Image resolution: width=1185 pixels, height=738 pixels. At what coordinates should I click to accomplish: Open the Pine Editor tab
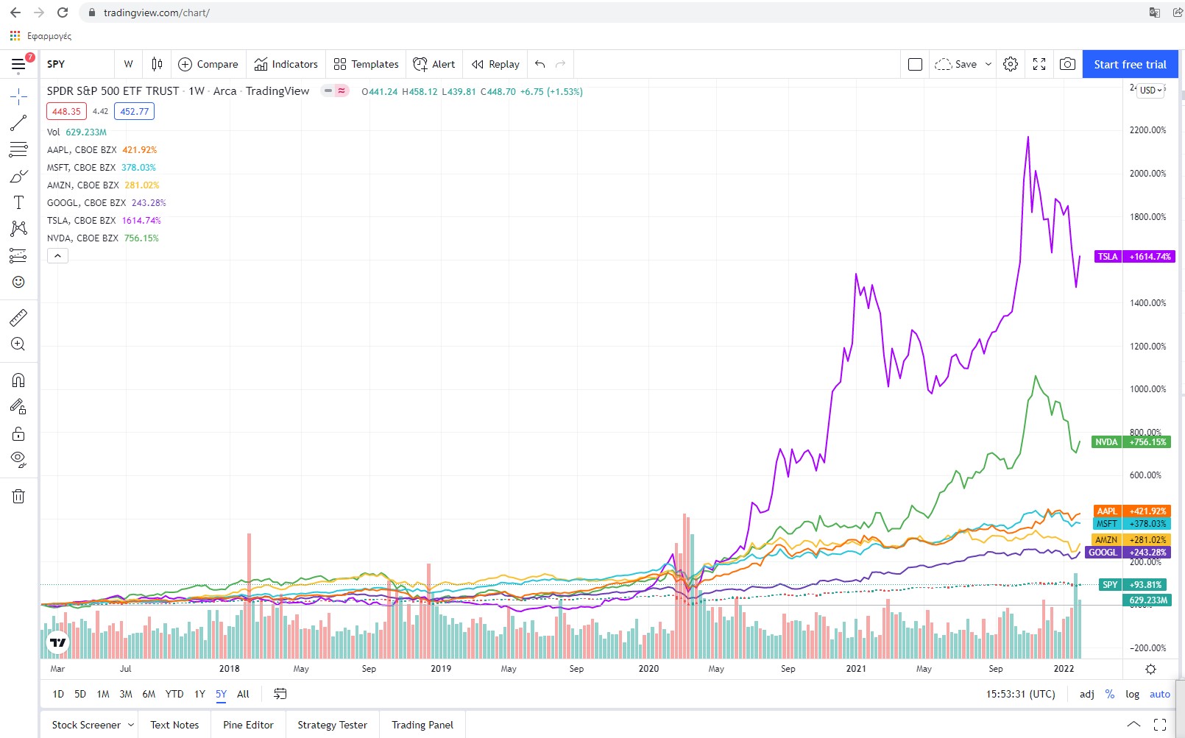248,725
